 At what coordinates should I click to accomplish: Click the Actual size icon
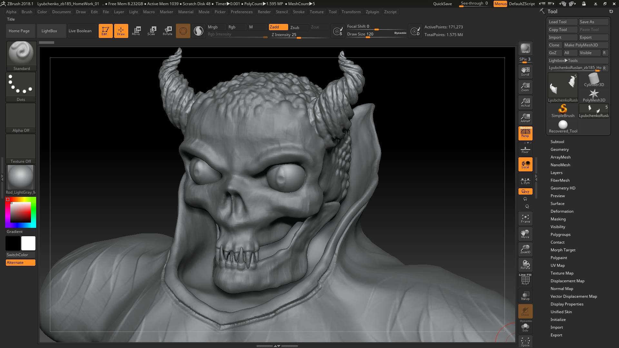(x=525, y=102)
